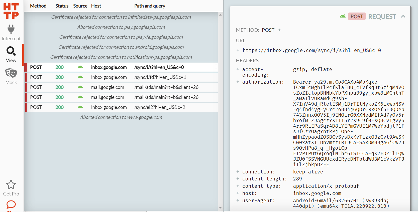Click Android icon in /sync/i/fd request row
The image size is (418, 212).
(80, 77)
